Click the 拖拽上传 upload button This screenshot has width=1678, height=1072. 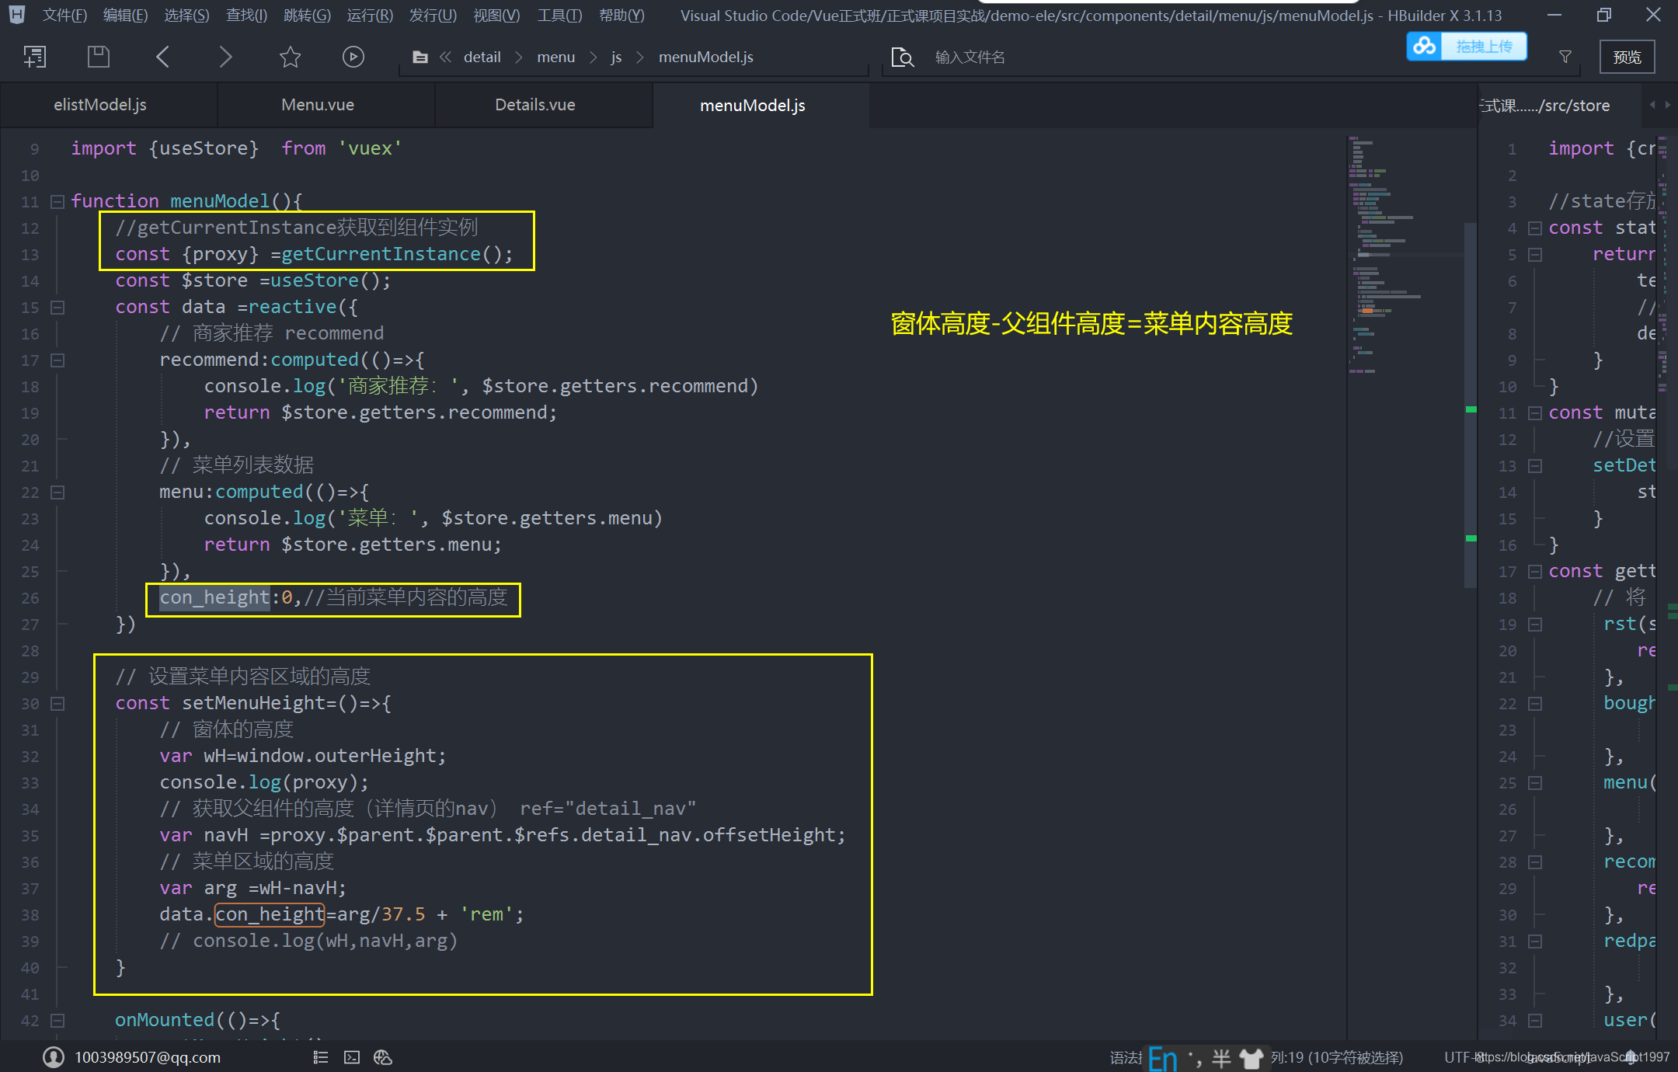pos(1484,47)
